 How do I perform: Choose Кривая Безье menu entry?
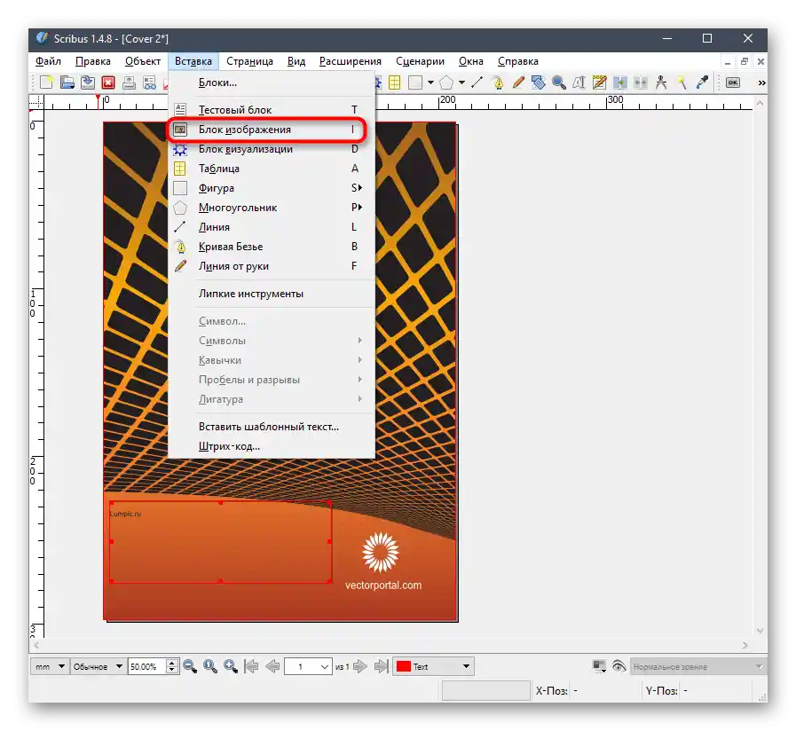(272, 247)
